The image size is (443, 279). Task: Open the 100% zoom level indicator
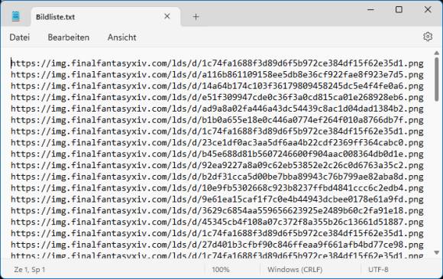click(x=221, y=269)
